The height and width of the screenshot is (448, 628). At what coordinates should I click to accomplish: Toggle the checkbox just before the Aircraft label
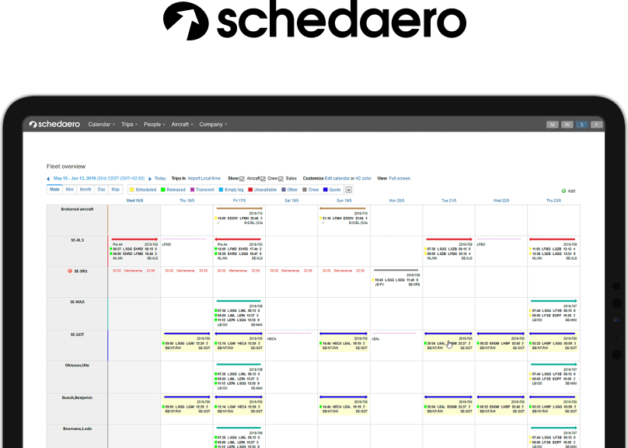coord(242,179)
